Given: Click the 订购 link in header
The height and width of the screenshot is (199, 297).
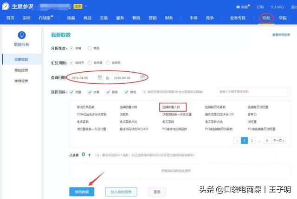Looking at the screenshot, I should (x=260, y=7).
